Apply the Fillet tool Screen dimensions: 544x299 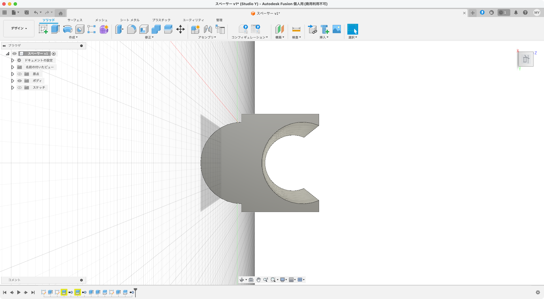[131, 29]
